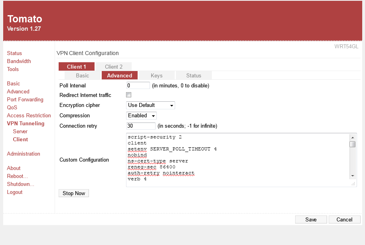Go to Port Forwarding settings

[x=25, y=99]
